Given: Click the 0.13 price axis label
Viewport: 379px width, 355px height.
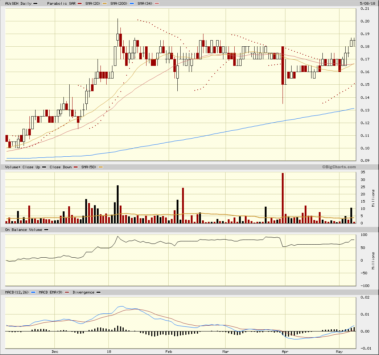Looking at the screenshot, I should pos(365,110).
